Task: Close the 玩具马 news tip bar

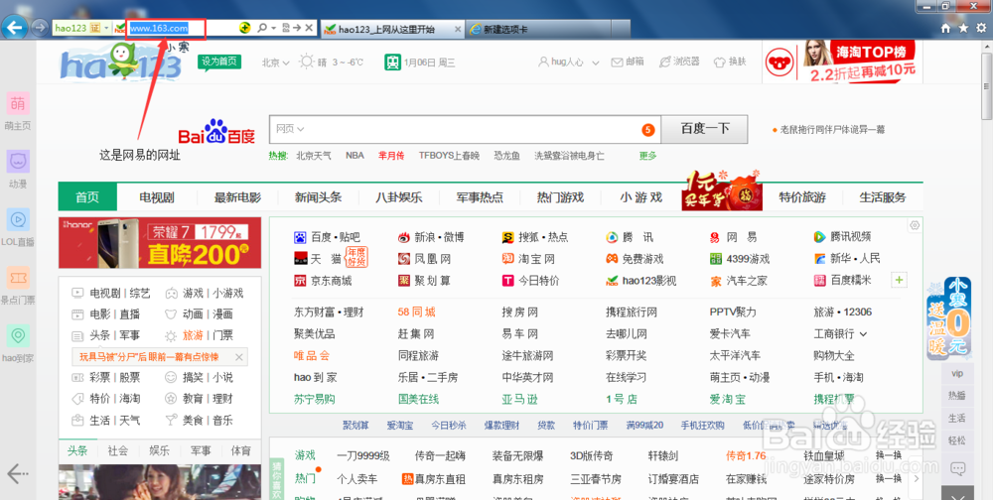Action: pyautogui.click(x=238, y=357)
